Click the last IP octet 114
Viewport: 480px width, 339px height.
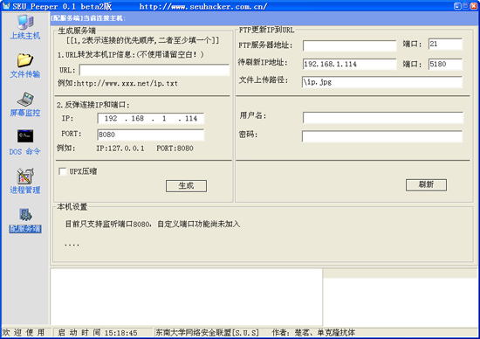point(191,119)
